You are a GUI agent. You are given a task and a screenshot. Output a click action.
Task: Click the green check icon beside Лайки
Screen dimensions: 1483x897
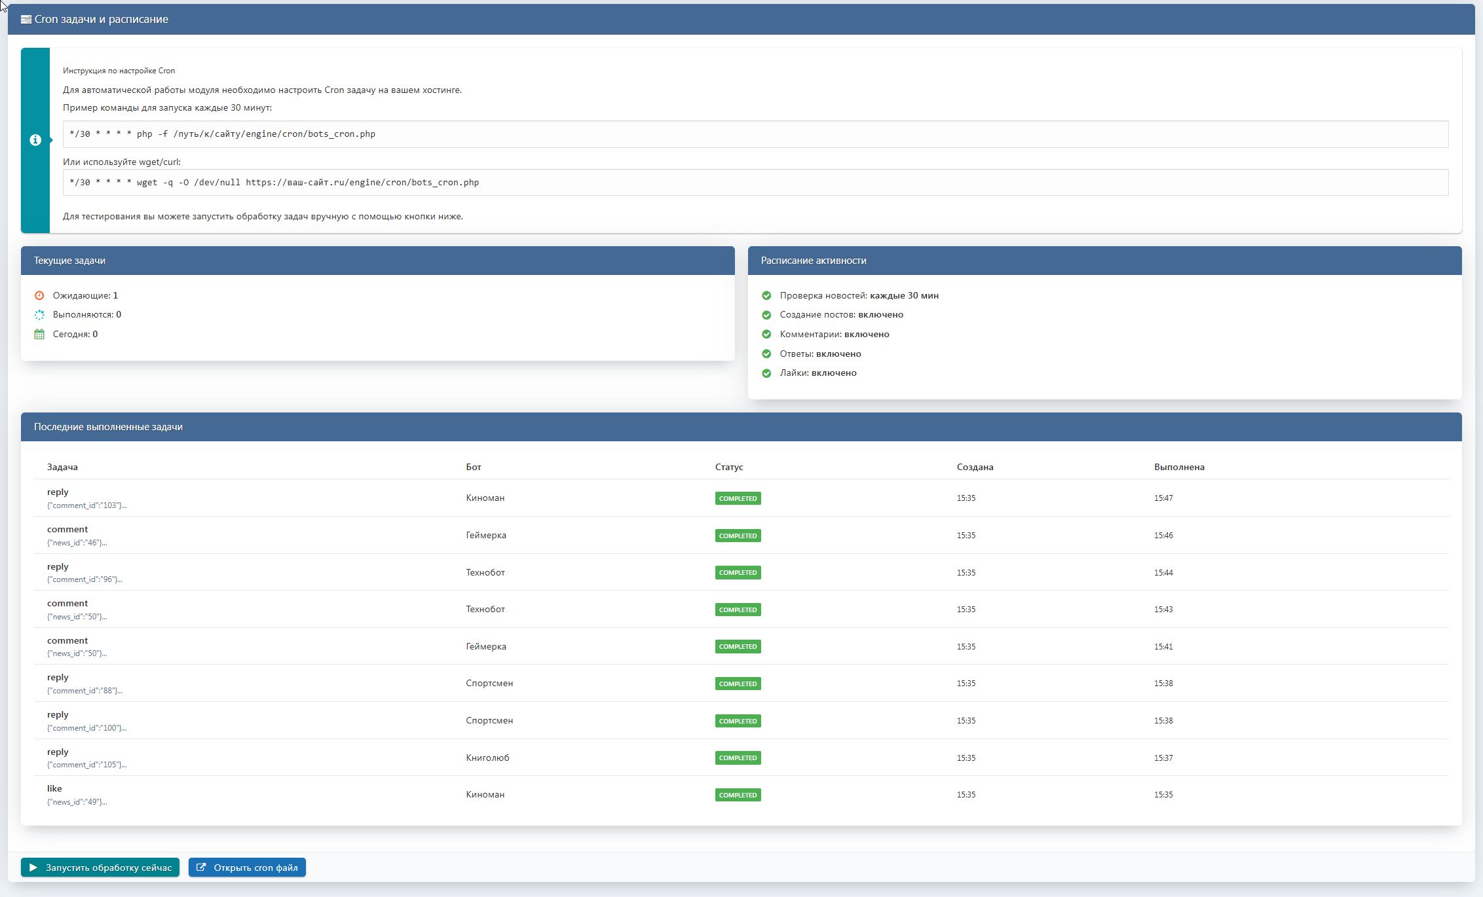pos(766,373)
